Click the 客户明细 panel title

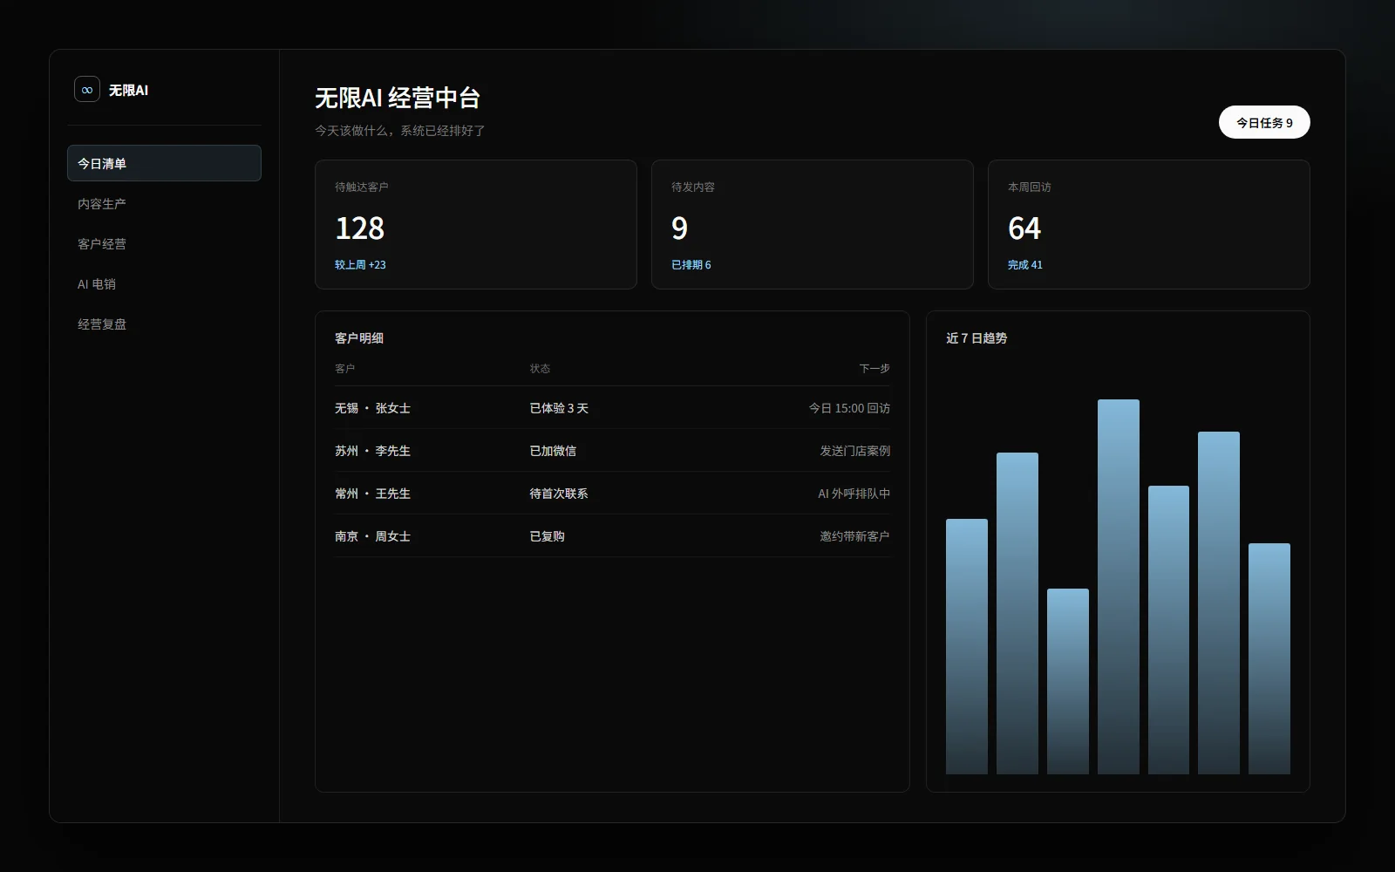359,337
